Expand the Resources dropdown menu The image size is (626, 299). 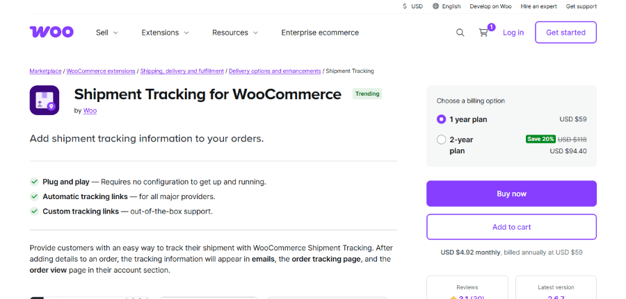click(235, 33)
